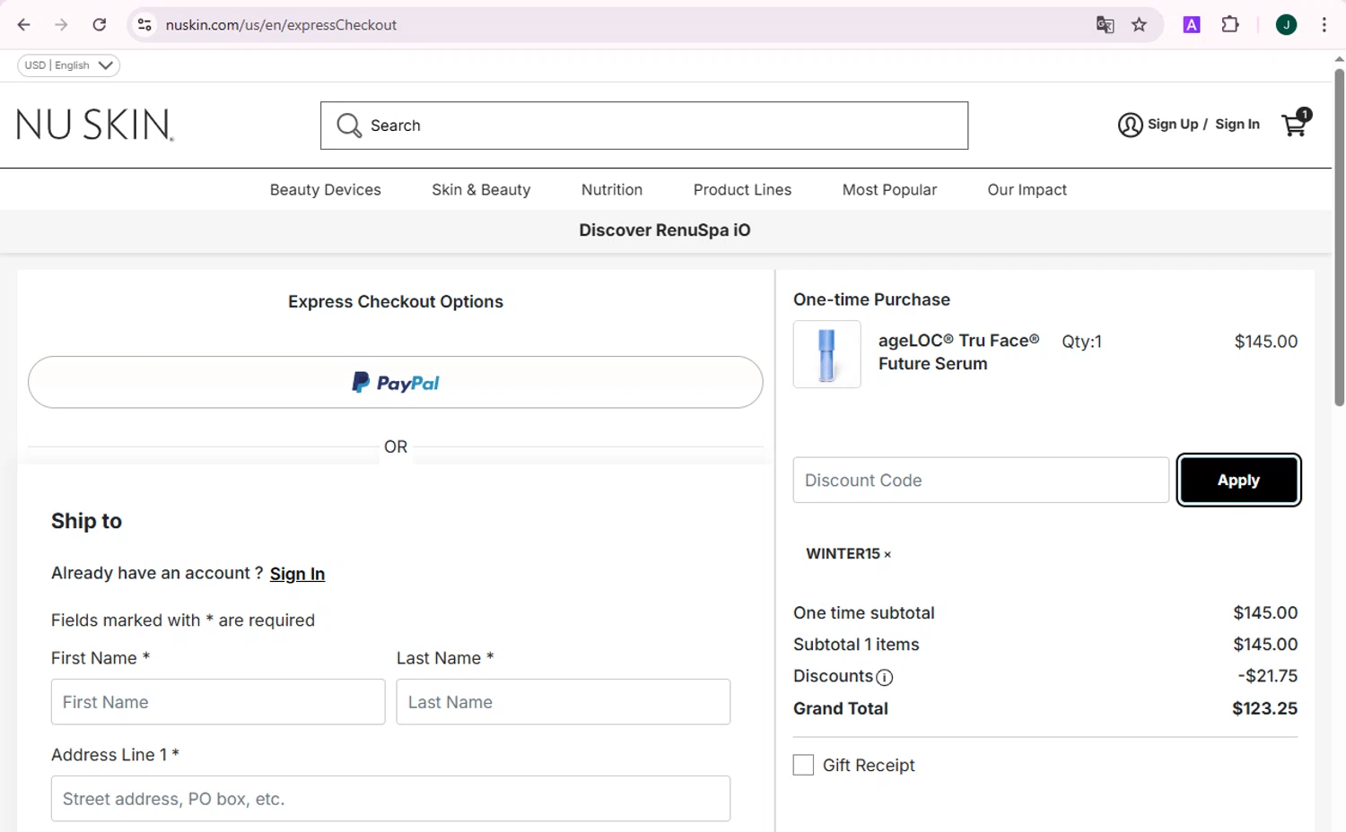Click the Future Serum product thumbnail

(827, 354)
